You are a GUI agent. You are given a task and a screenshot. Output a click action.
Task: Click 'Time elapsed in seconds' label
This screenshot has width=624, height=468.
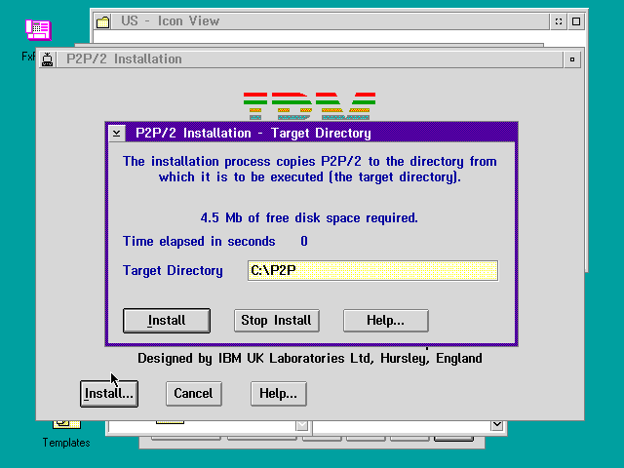click(199, 241)
